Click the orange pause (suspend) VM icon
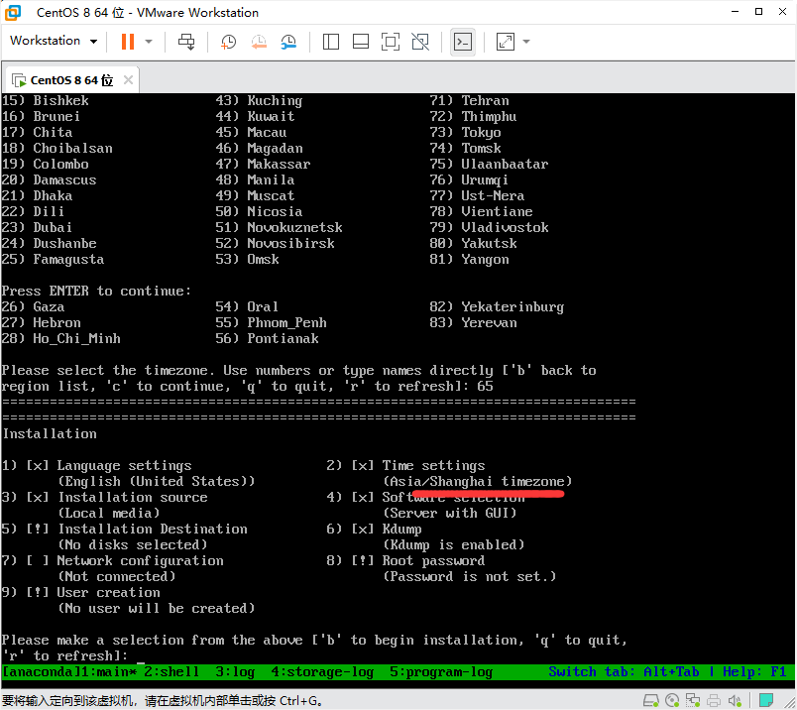Image resolution: width=797 pixels, height=710 pixels. pos(128,42)
